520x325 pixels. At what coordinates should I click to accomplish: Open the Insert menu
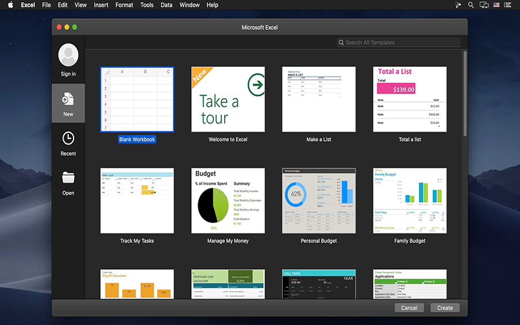pos(101,5)
